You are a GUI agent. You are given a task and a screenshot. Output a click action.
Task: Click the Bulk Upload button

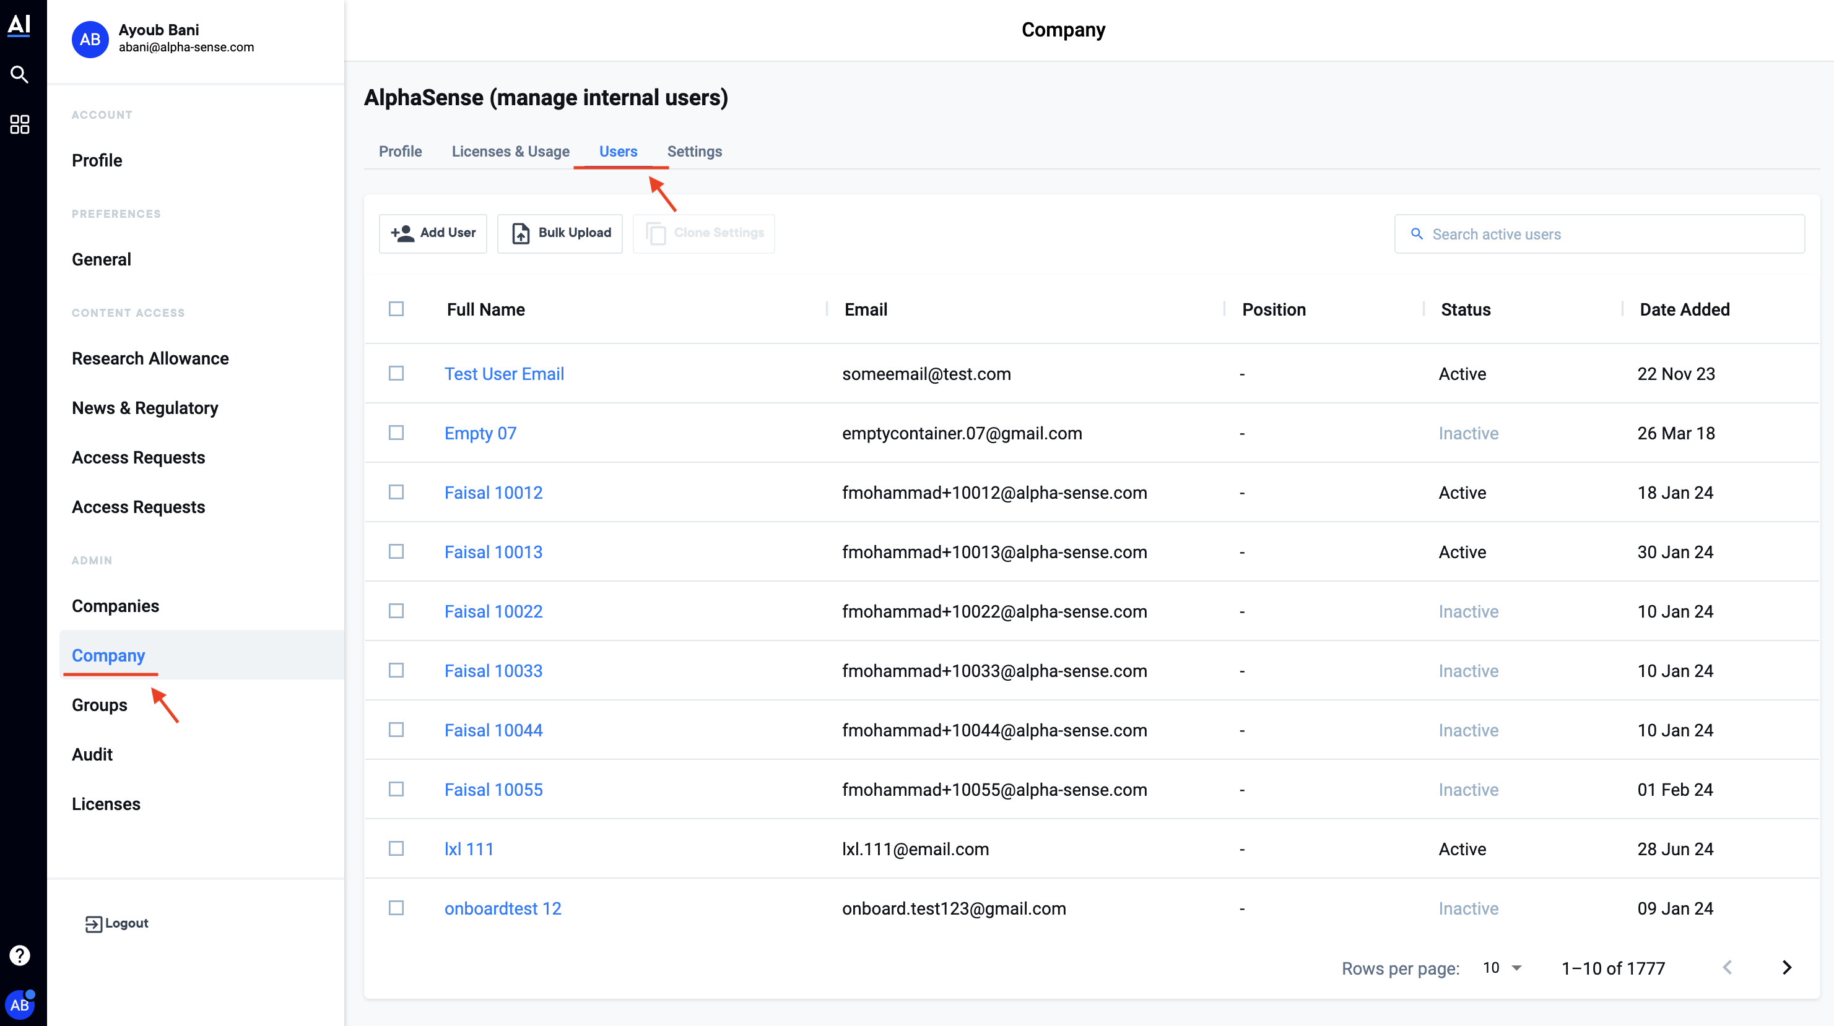click(x=560, y=233)
